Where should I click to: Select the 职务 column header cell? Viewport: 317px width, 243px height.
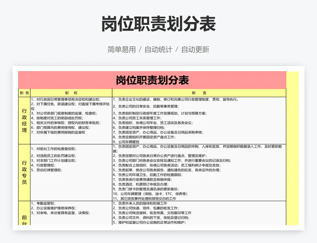(24, 93)
